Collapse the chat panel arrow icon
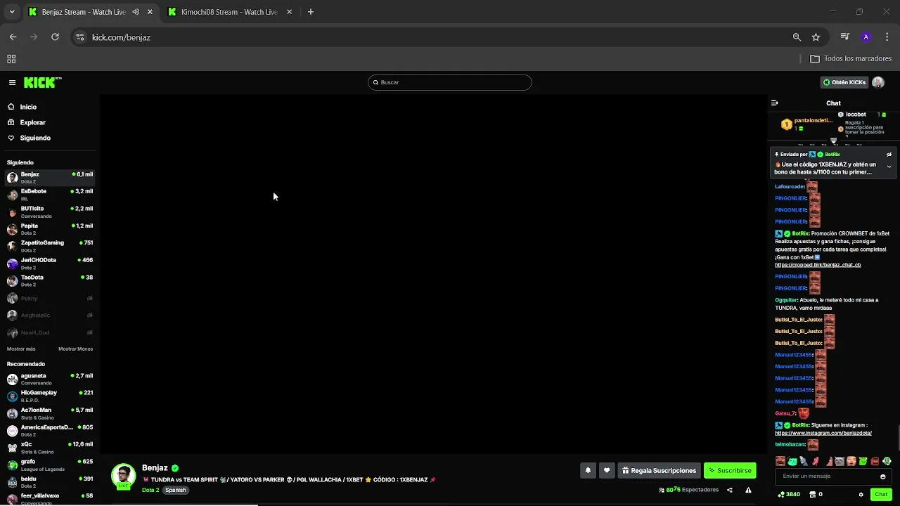The width and height of the screenshot is (900, 506). (x=775, y=103)
